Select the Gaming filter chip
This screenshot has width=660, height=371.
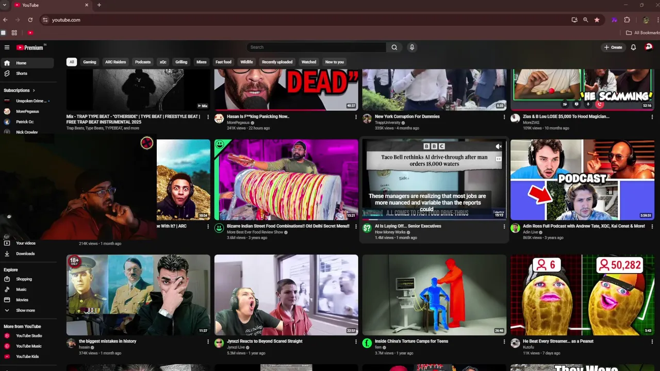tap(90, 62)
